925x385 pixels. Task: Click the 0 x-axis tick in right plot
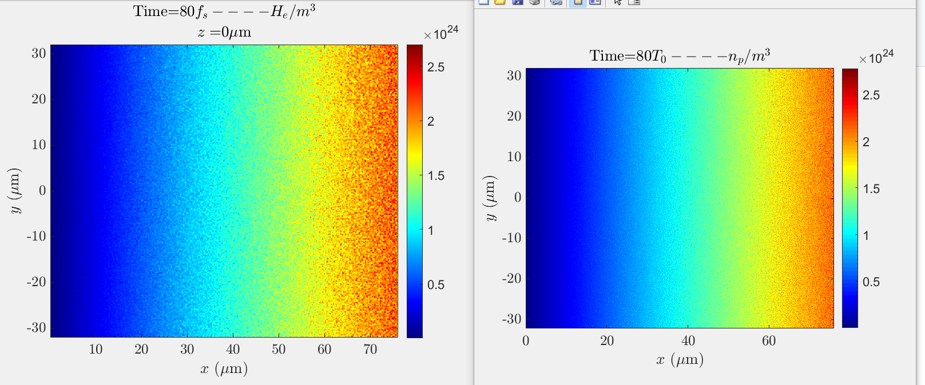coord(526,341)
